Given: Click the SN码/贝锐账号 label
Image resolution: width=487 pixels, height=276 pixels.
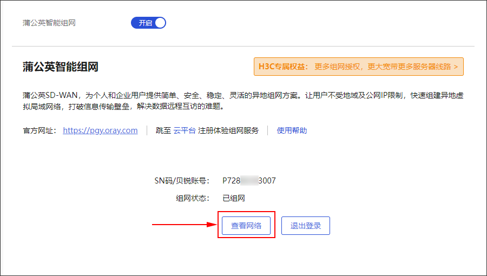Looking at the screenshot, I should coord(182,181).
